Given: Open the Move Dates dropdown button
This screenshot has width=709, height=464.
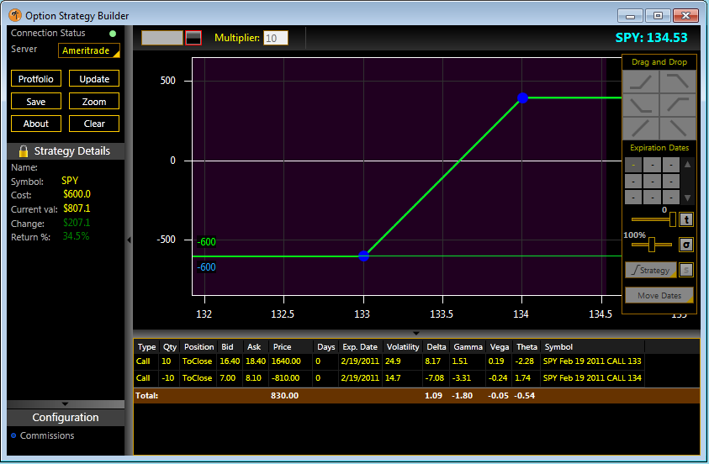Looking at the screenshot, I should [659, 296].
